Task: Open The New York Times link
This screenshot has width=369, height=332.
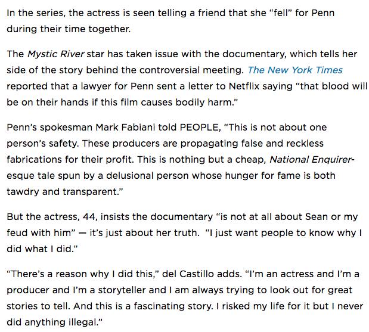Action: point(295,70)
